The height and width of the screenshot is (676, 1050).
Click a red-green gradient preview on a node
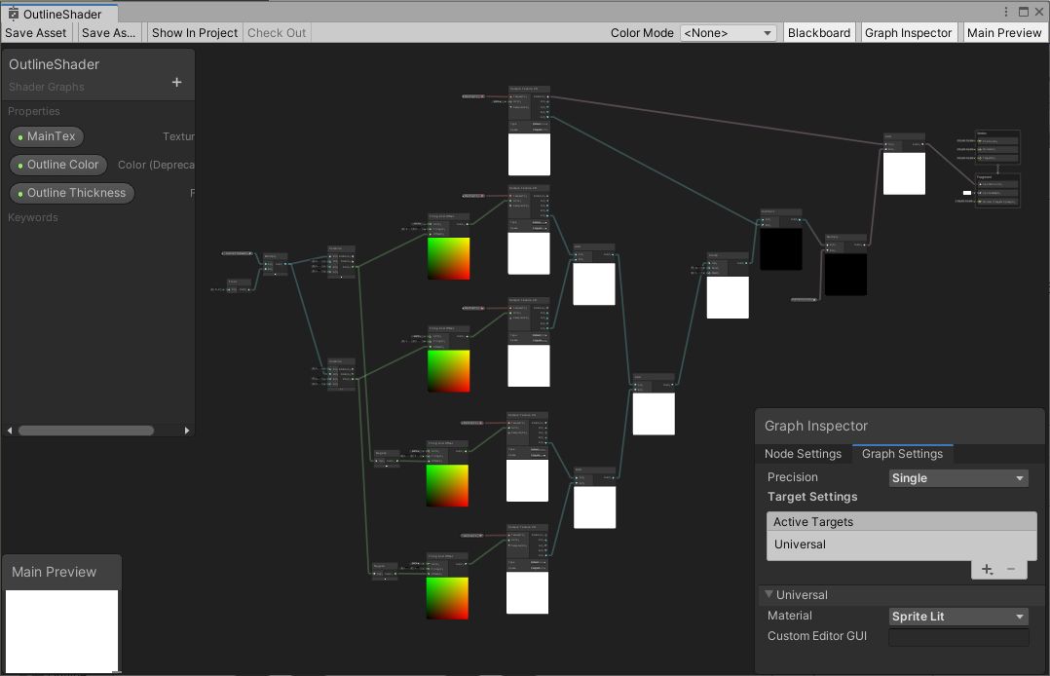[448, 258]
